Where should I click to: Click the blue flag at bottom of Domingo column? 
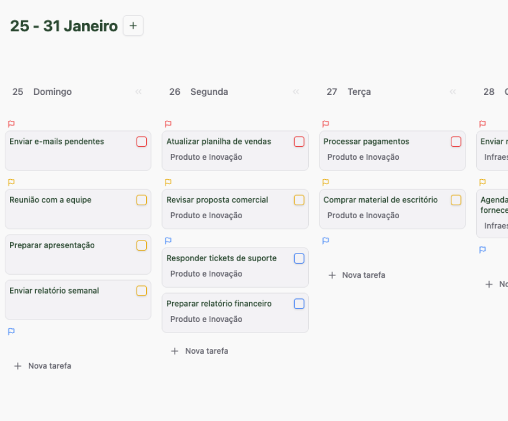click(11, 331)
